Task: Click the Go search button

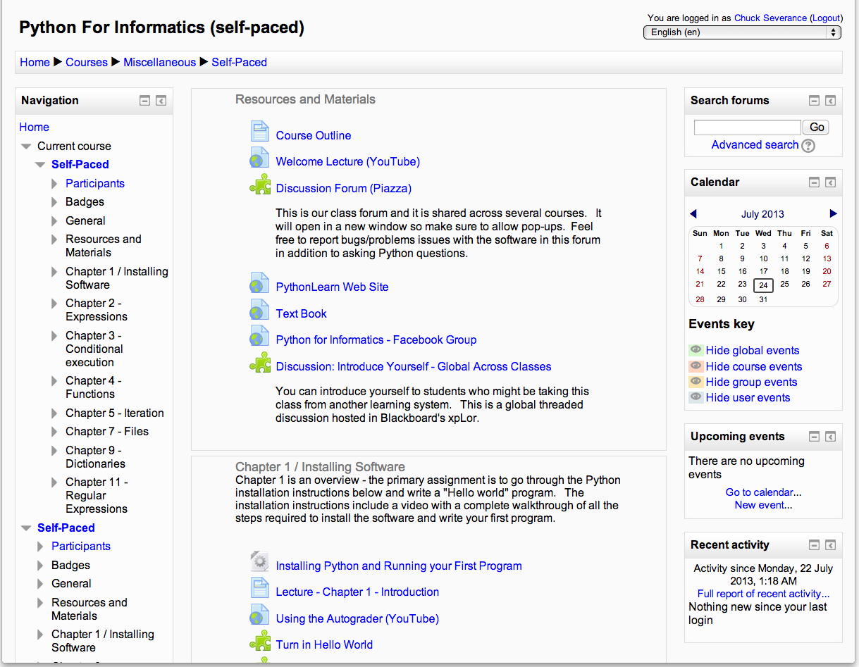Action: click(817, 127)
